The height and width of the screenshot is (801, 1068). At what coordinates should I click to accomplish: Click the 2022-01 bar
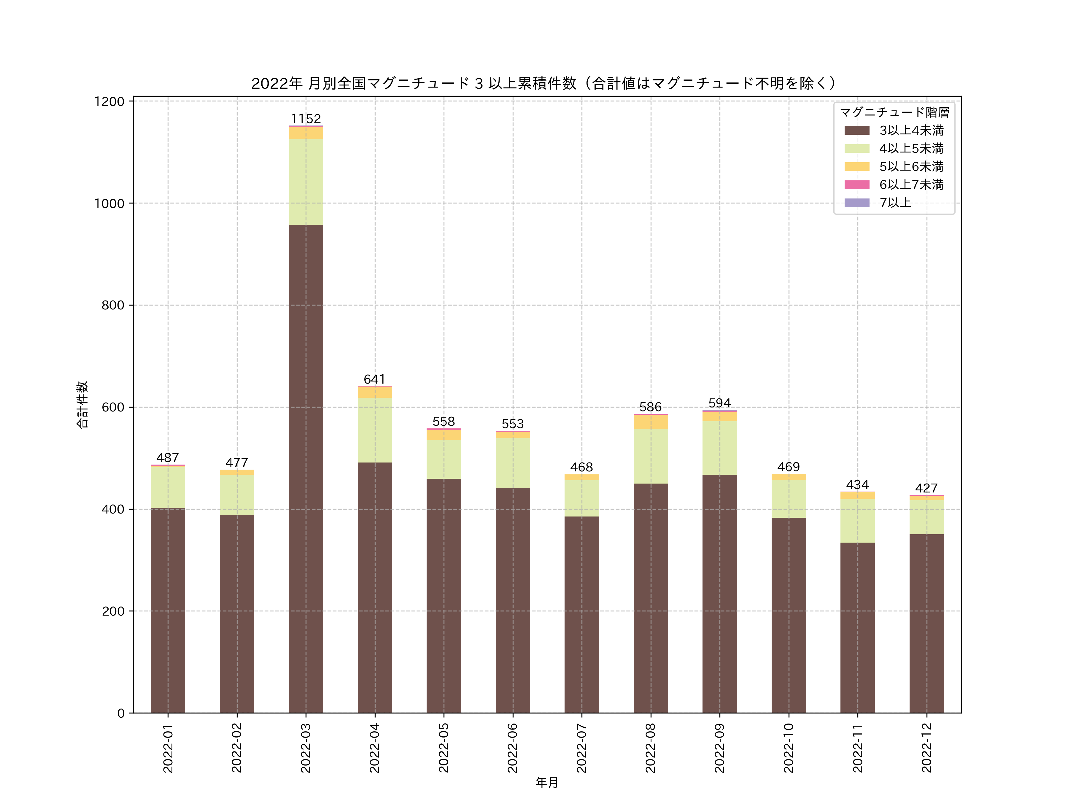pyautogui.click(x=169, y=579)
